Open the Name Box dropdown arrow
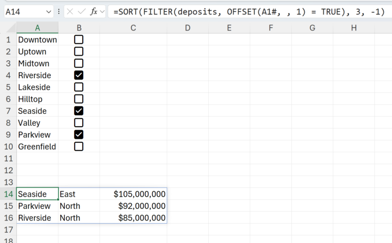Image resolution: width=392 pixels, height=243 pixels. (x=49, y=12)
